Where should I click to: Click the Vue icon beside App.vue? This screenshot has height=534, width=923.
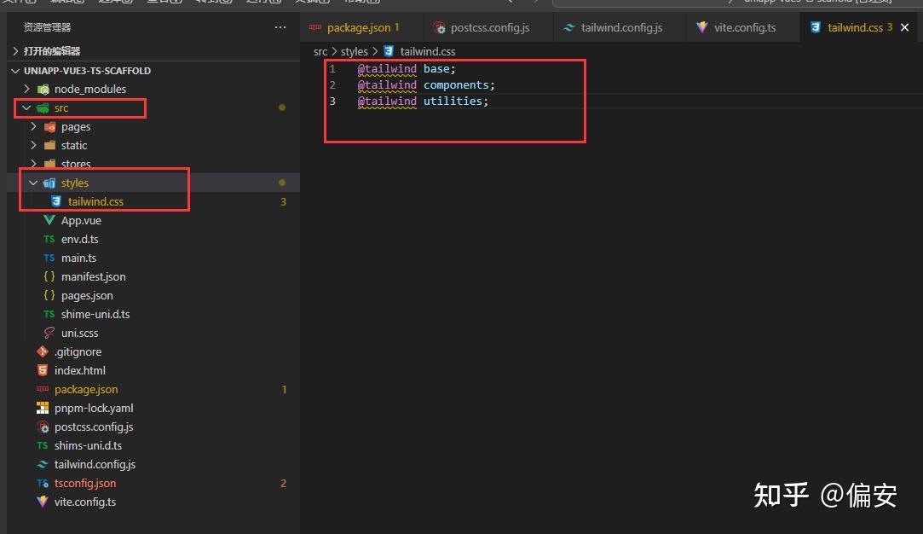pos(49,220)
